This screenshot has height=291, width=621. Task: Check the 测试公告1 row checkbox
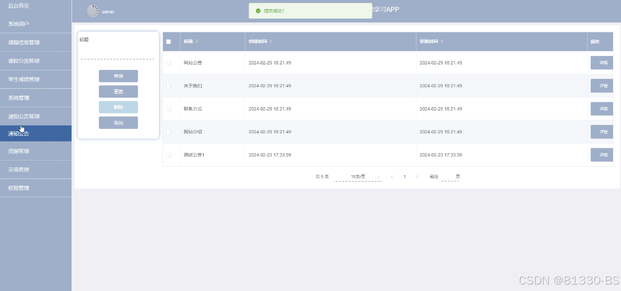[168, 155]
